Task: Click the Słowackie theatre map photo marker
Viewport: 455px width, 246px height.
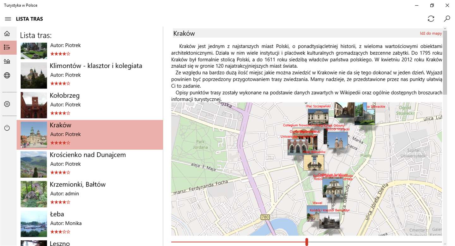Action: (x=365, y=117)
